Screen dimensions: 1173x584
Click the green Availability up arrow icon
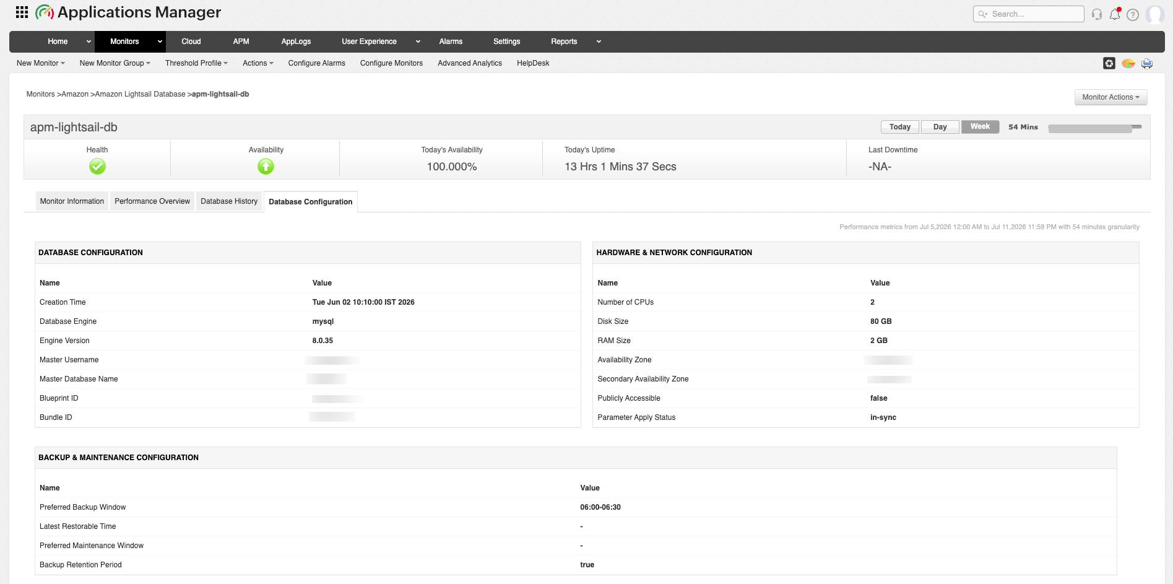266,166
